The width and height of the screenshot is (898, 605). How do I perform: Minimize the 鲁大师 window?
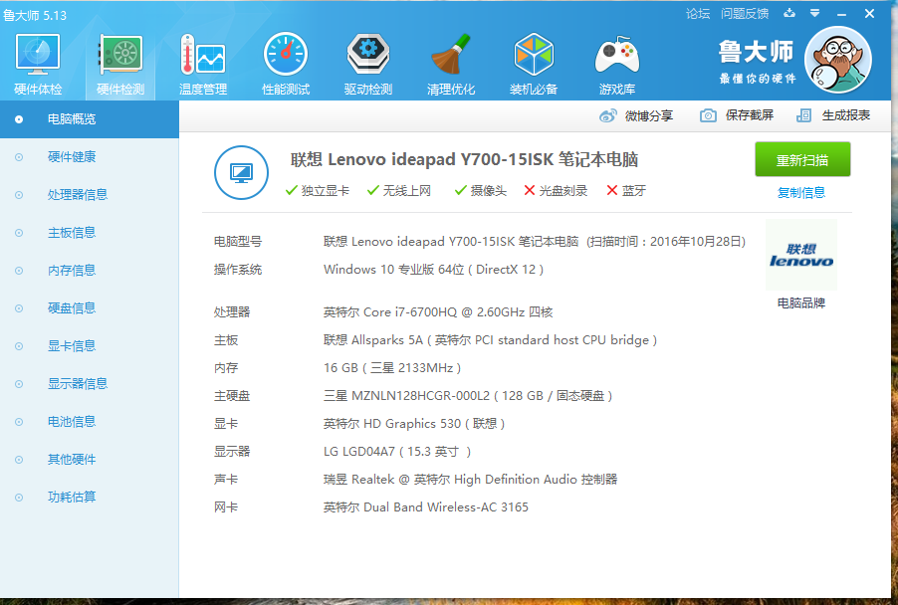(x=841, y=14)
